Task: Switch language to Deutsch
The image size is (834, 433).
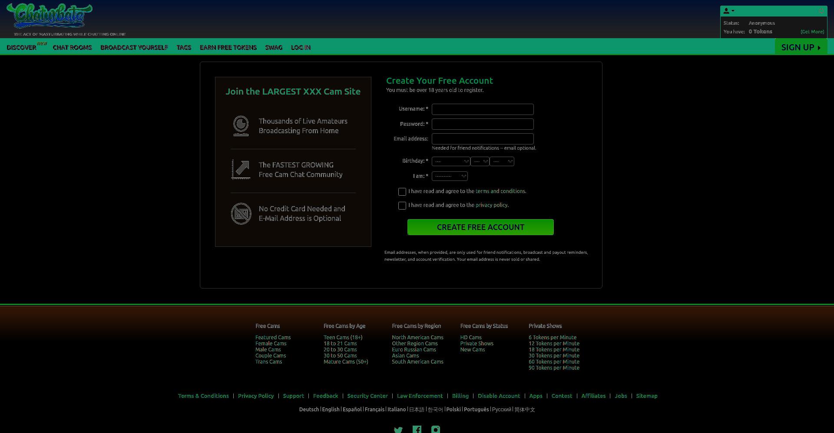Action: pyautogui.click(x=309, y=410)
